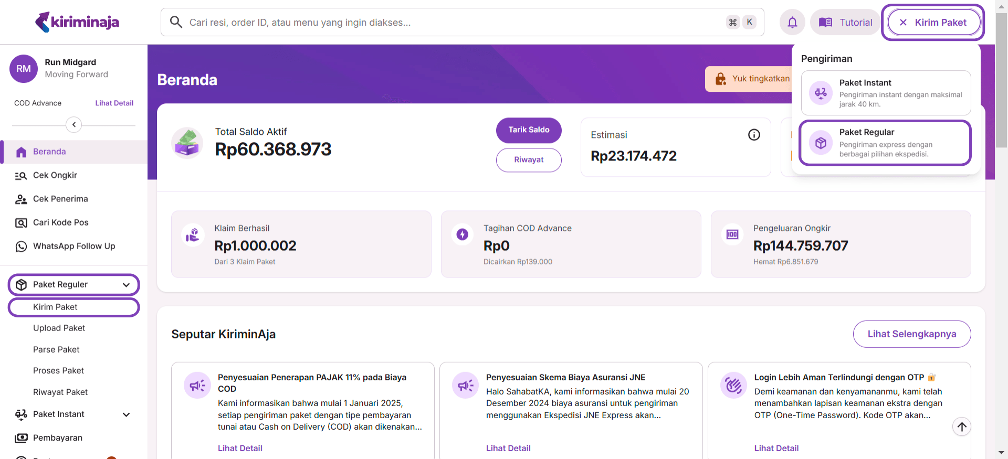Click the Lihat Selengkapnya button
Screen dimensions: 1008x459
[911, 334]
